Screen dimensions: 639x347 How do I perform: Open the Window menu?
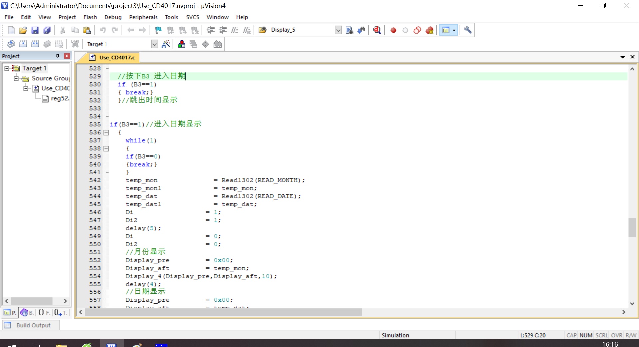pyautogui.click(x=217, y=17)
